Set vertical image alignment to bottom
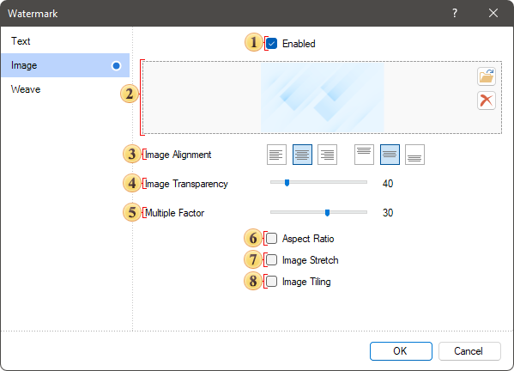The image size is (514, 371). click(x=414, y=155)
